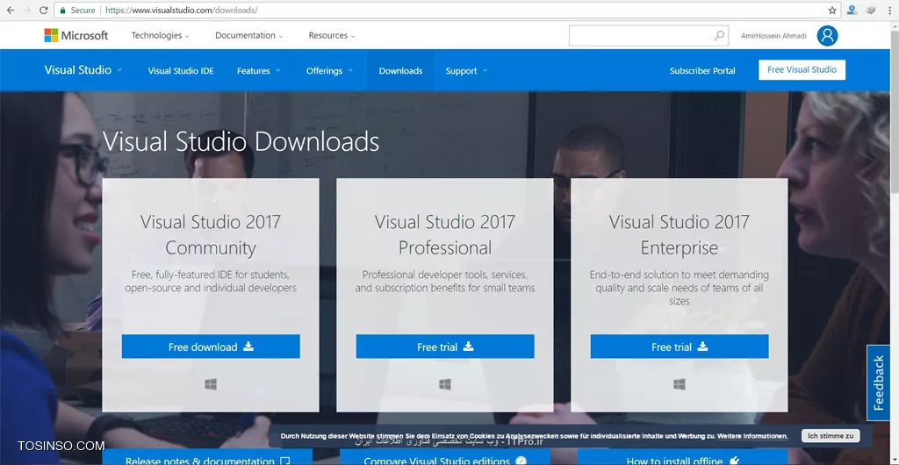Image resolution: width=899 pixels, height=465 pixels.
Task: Select the Downloads nav item
Action: pos(400,71)
